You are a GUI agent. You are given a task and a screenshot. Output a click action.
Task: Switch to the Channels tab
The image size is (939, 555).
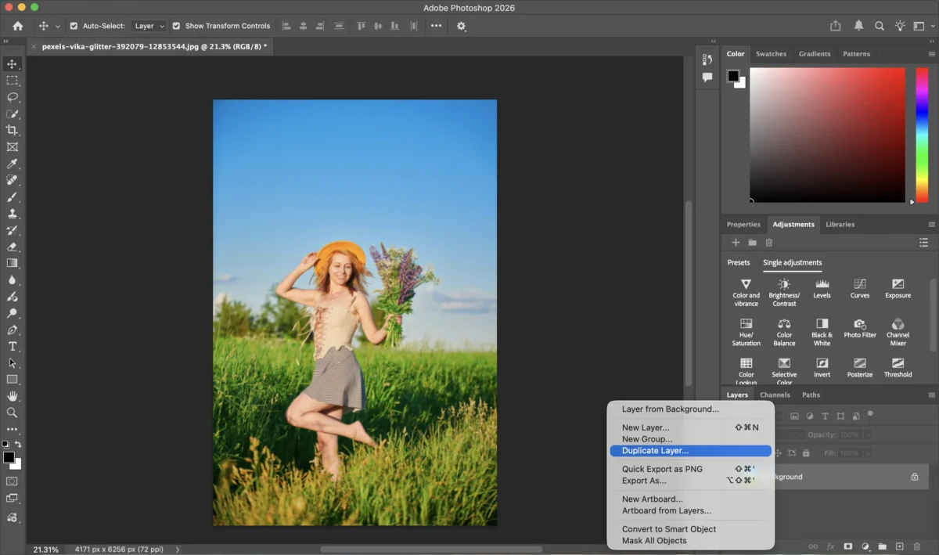pyautogui.click(x=775, y=395)
